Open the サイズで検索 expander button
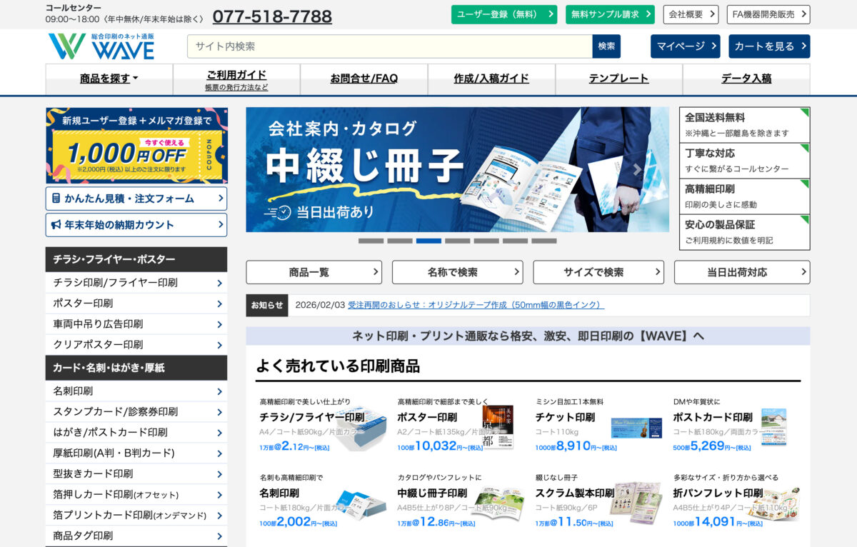 pos(598,272)
